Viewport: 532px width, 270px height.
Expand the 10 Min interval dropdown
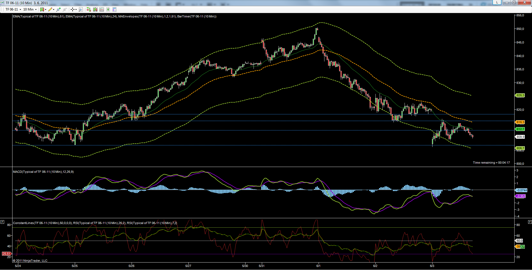tap(36, 9)
